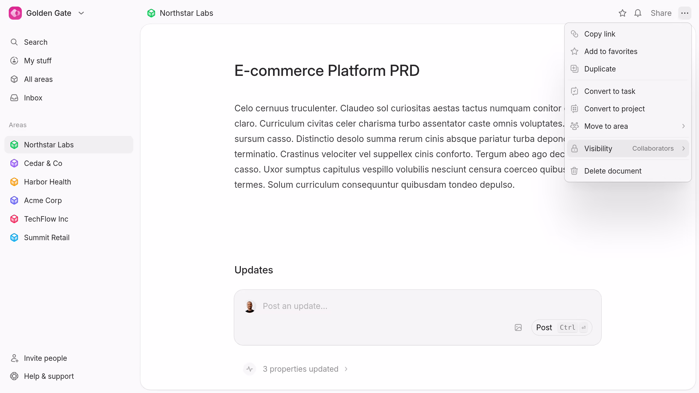Open Help & support lifebuoy item
This screenshot has height=393, width=699.
tap(42, 376)
